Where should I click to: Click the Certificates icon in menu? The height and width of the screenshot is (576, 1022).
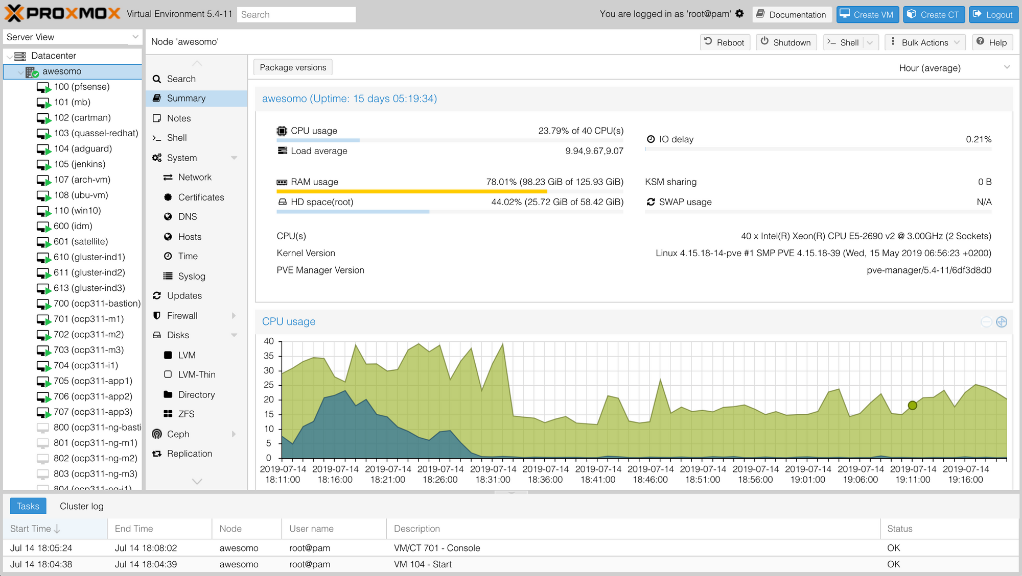point(168,197)
